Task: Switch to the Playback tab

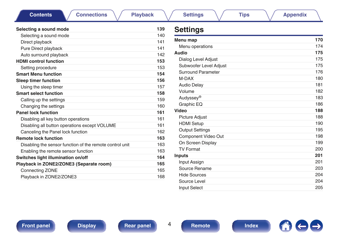Action: [x=142, y=15]
